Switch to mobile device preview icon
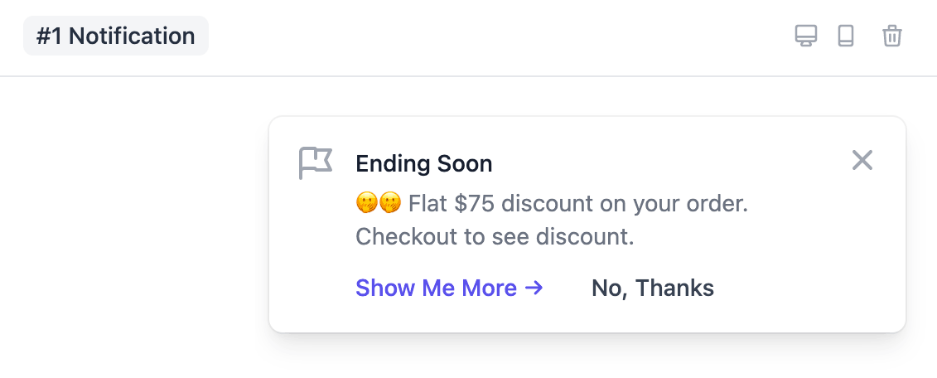This screenshot has width=937, height=378. coord(846,36)
